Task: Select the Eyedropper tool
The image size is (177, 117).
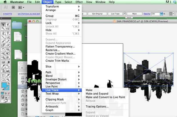Action: tap(3, 66)
